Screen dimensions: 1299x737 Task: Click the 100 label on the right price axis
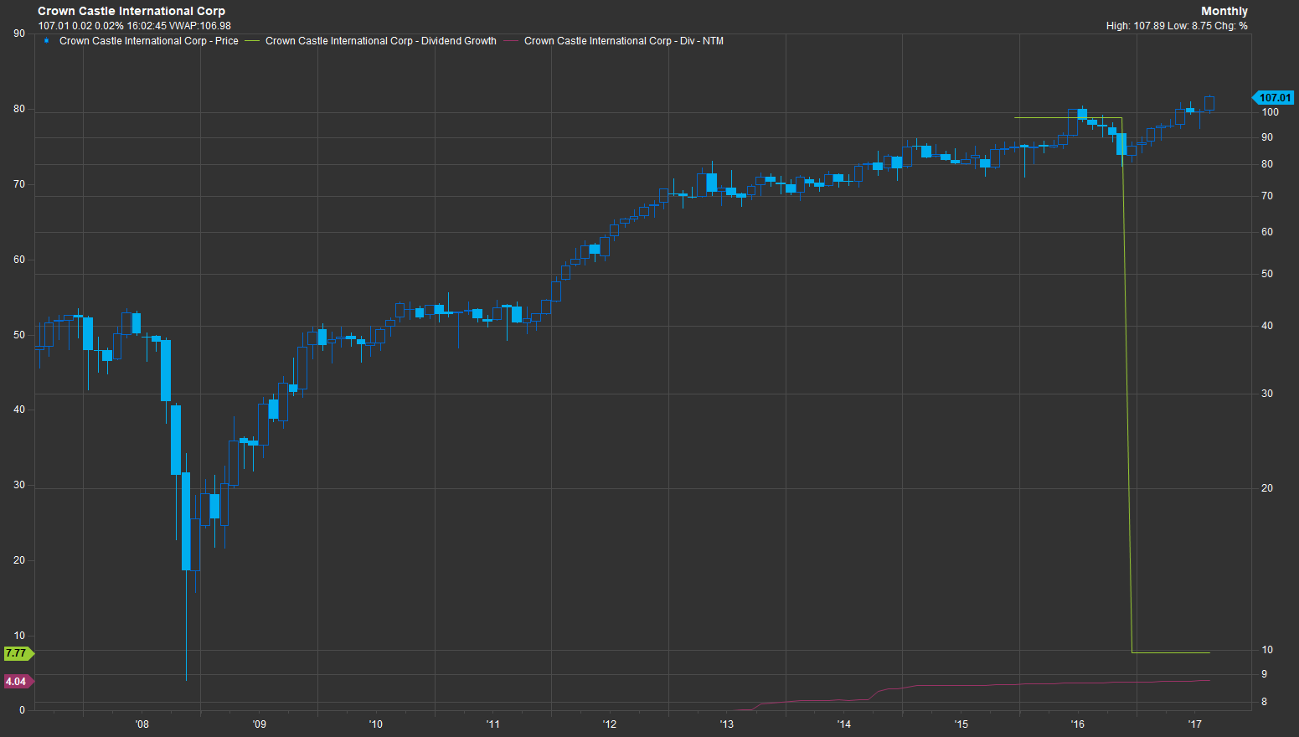point(1270,112)
